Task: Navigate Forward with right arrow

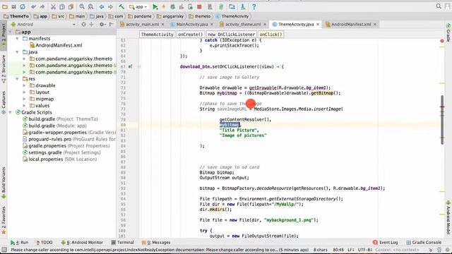Action: pos(110,6)
